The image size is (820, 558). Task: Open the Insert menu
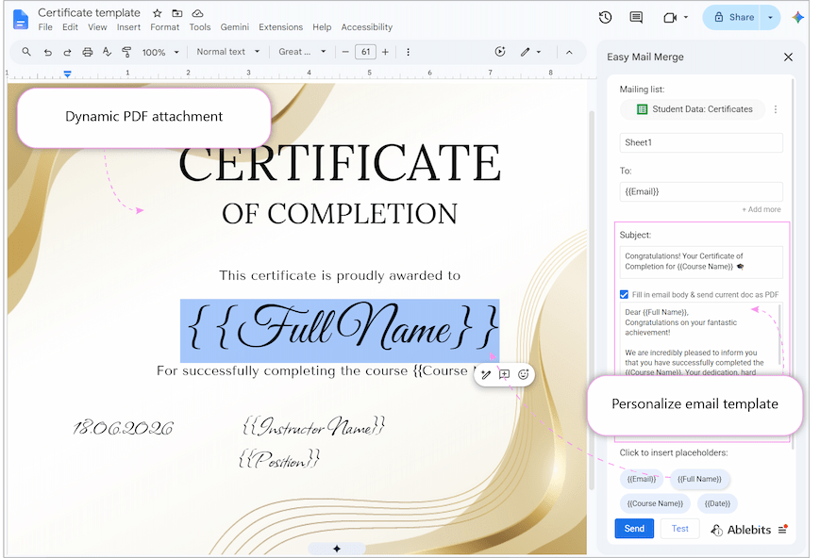128,27
